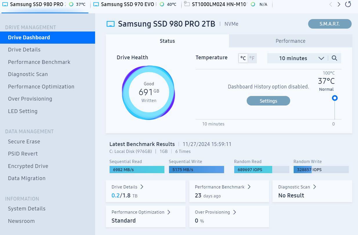Open Performance Benchmark card arrow
The image size is (358, 235).
coord(249,187)
